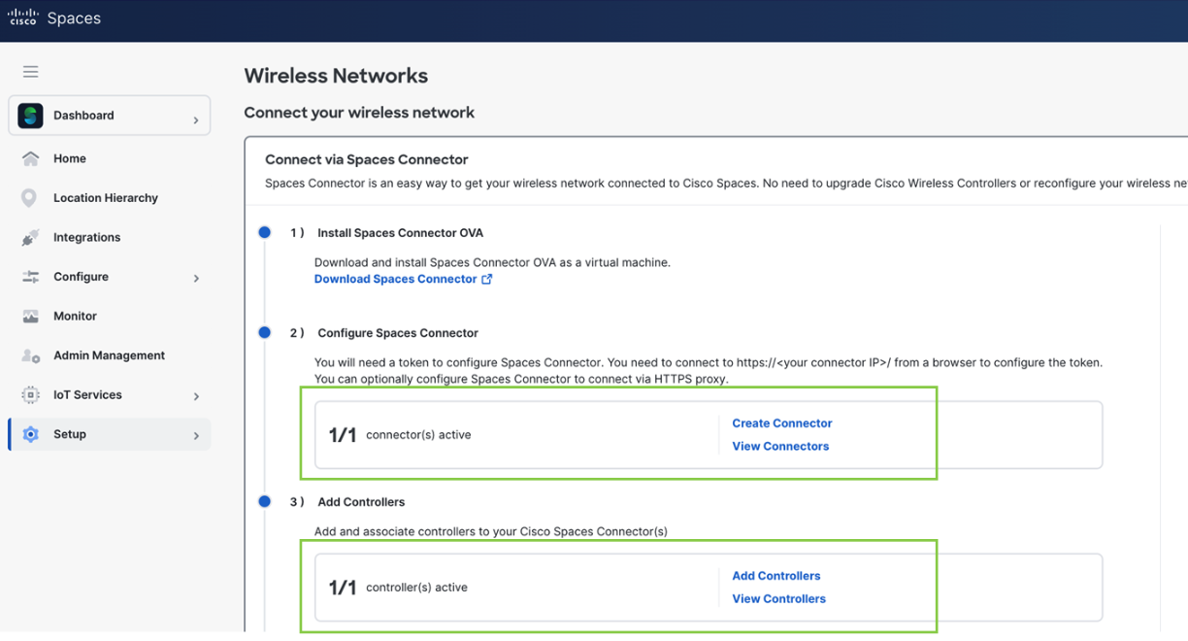This screenshot has height=641, width=1188.
Task: Click the Configure sliders icon
Action: click(x=31, y=277)
